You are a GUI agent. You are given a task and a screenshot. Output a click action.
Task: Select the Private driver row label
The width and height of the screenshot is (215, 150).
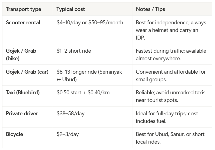click(x=22, y=113)
